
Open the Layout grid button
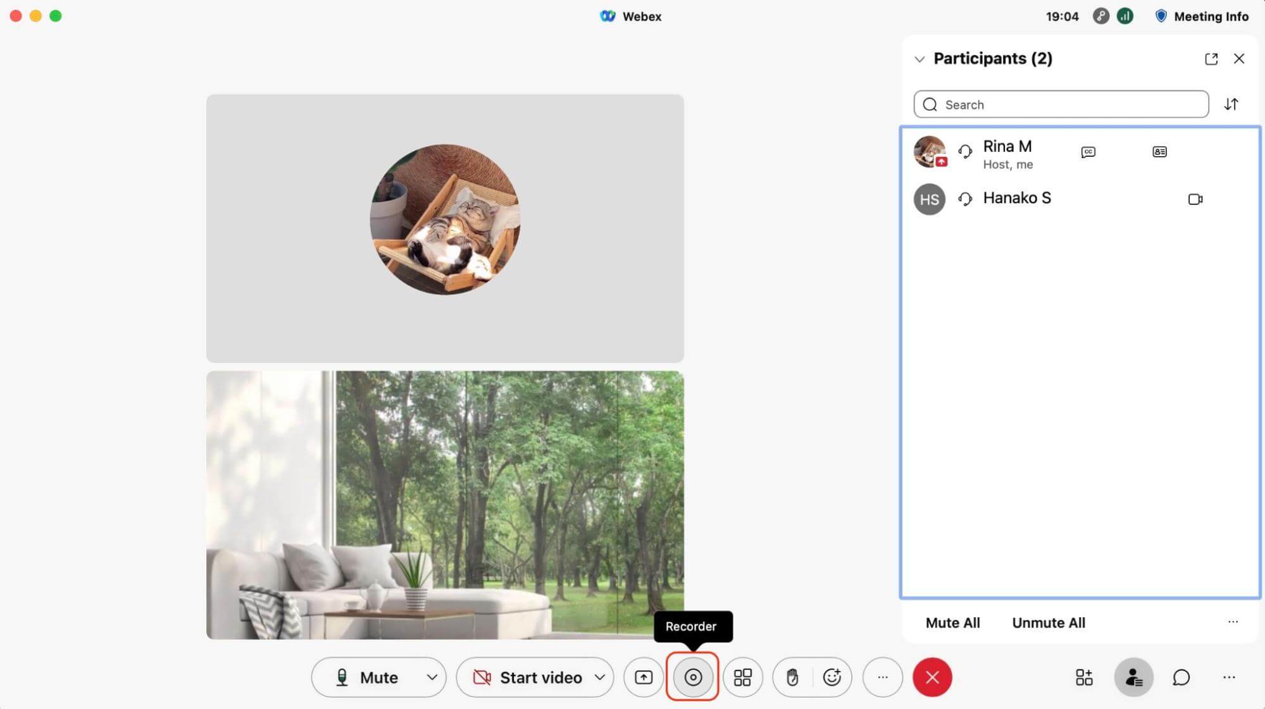click(742, 677)
